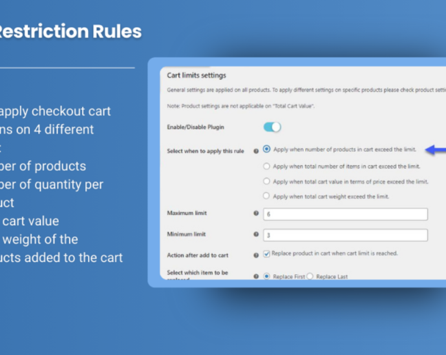Screen dimensions: 446x355
Task: Click help icon beside 'Select when to apply this rule'
Action: [256, 151]
